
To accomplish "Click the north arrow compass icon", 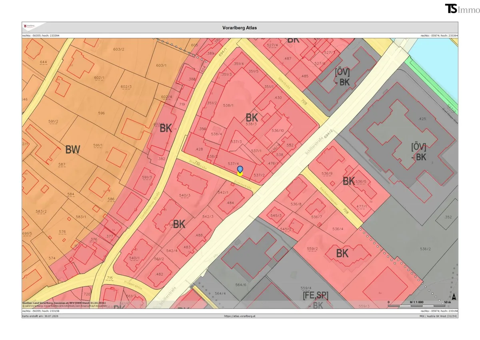I will click(x=454, y=297).
